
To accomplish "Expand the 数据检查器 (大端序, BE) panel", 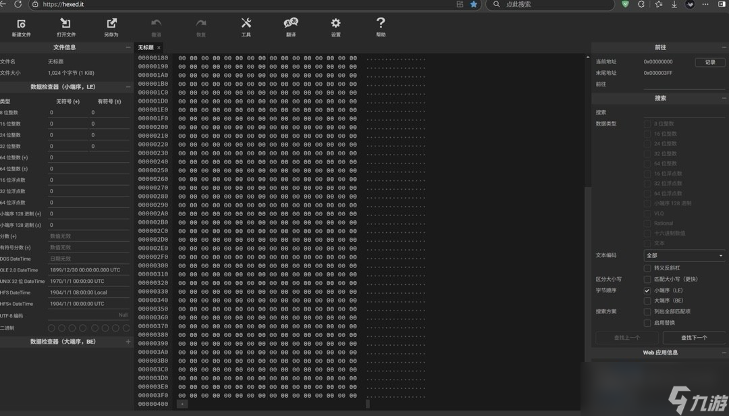I will [128, 342].
